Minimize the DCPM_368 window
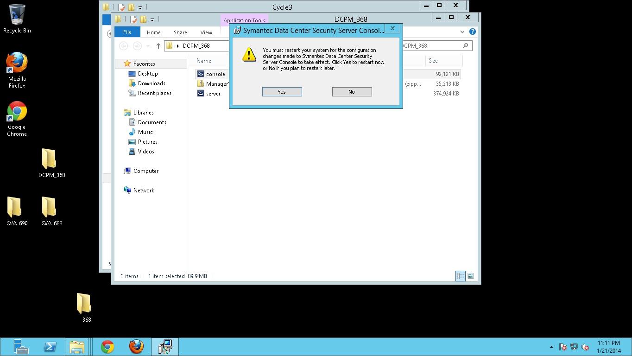The width and height of the screenshot is (632, 356). (x=438, y=18)
